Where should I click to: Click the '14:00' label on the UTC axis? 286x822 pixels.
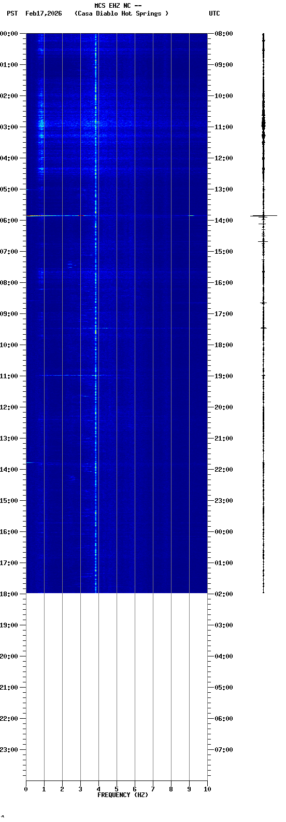[223, 220]
